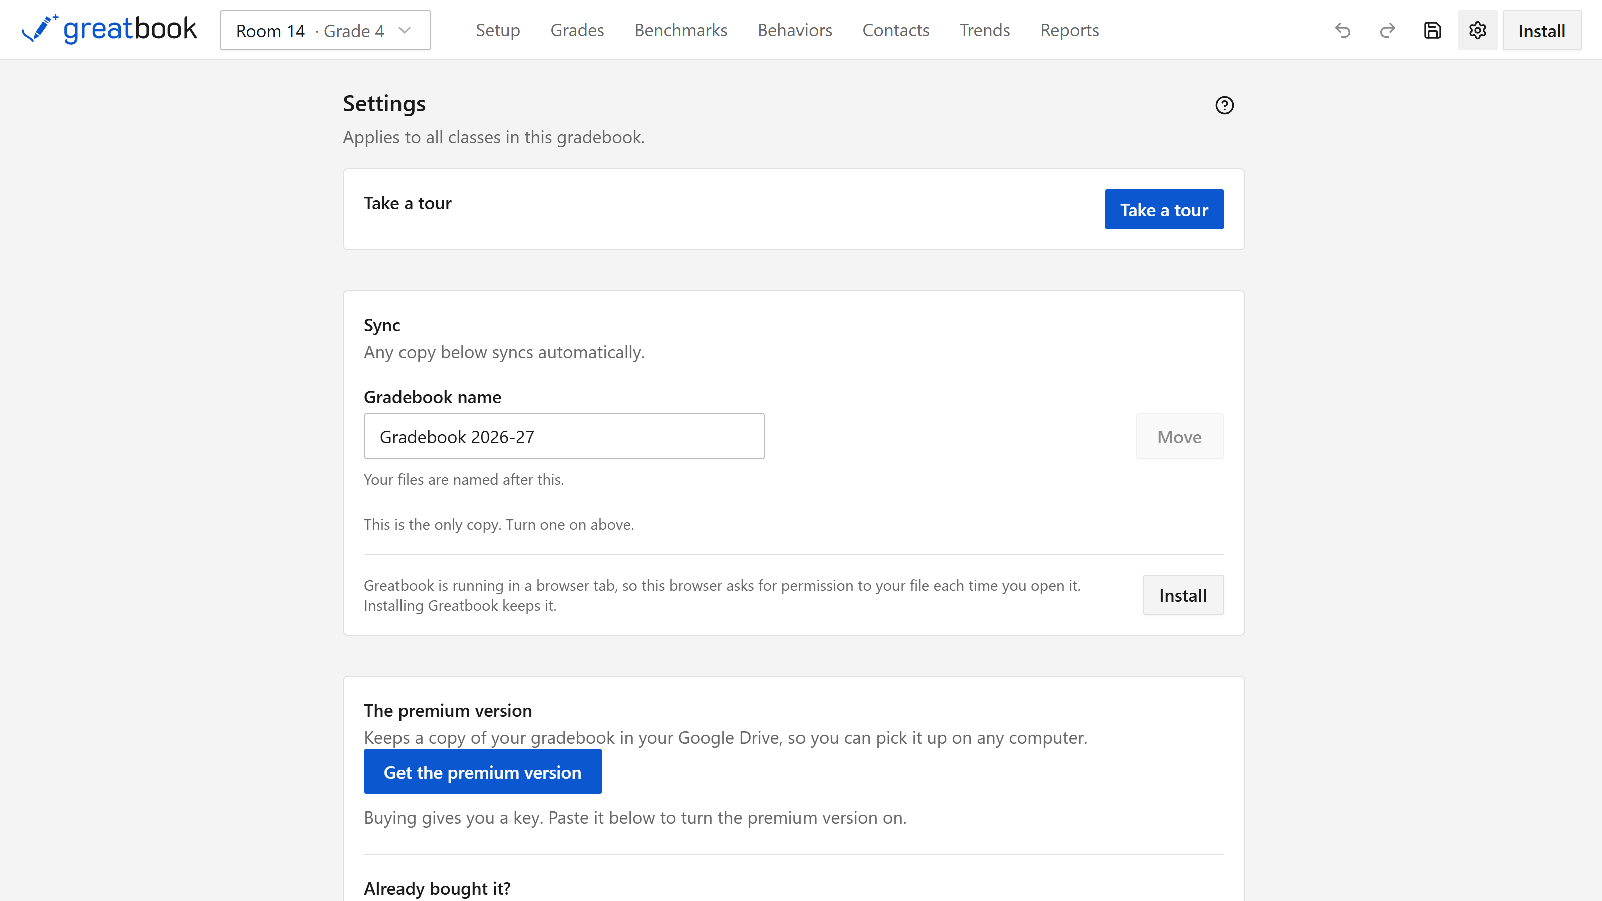Viewport: 1602px width, 901px height.
Task: Open the settings gear icon
Action: pyautogui.click(x=1478, y=30)
